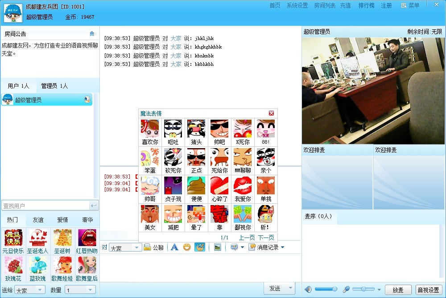Choose the 笨蛋 emoticon

pyautogui.click(x=150, y=161)
